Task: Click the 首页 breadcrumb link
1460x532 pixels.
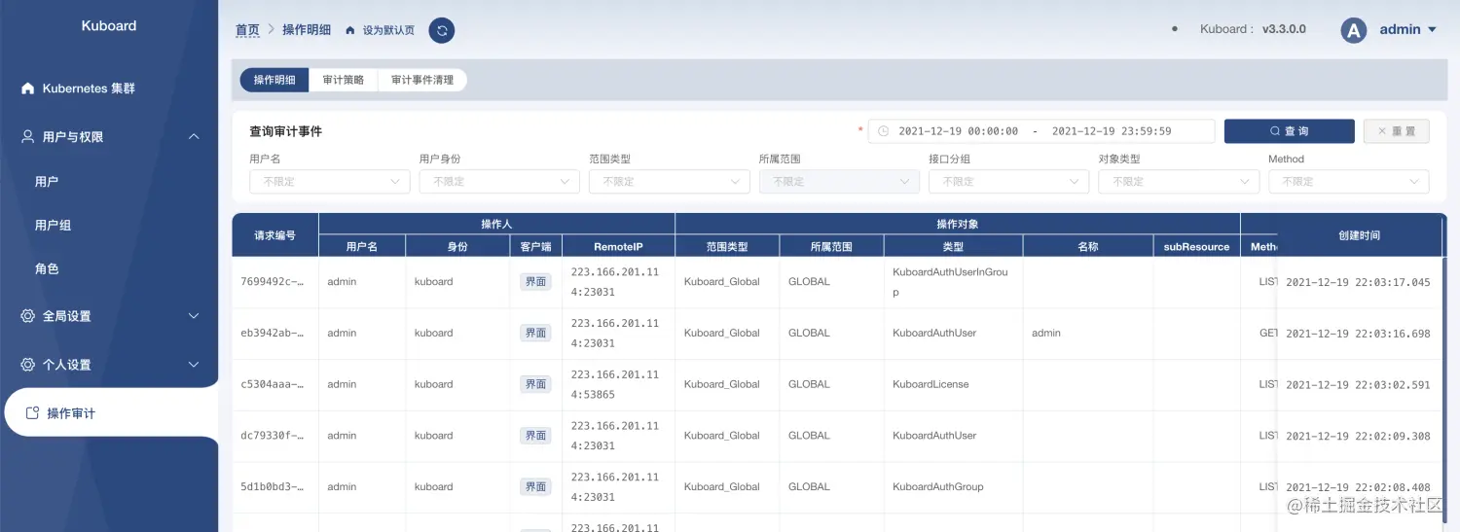Action: click(x=247, y=30)
